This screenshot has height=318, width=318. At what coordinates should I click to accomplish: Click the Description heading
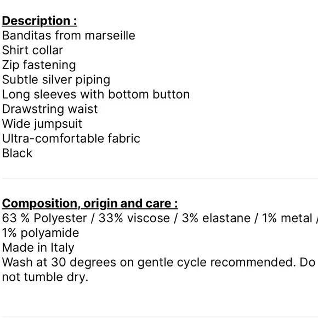point(39,21)
